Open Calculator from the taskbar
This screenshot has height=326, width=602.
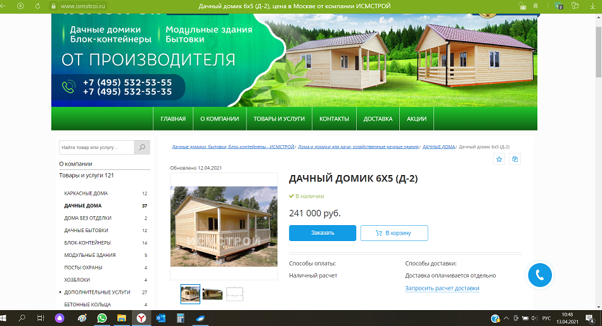tap(180, 318)
